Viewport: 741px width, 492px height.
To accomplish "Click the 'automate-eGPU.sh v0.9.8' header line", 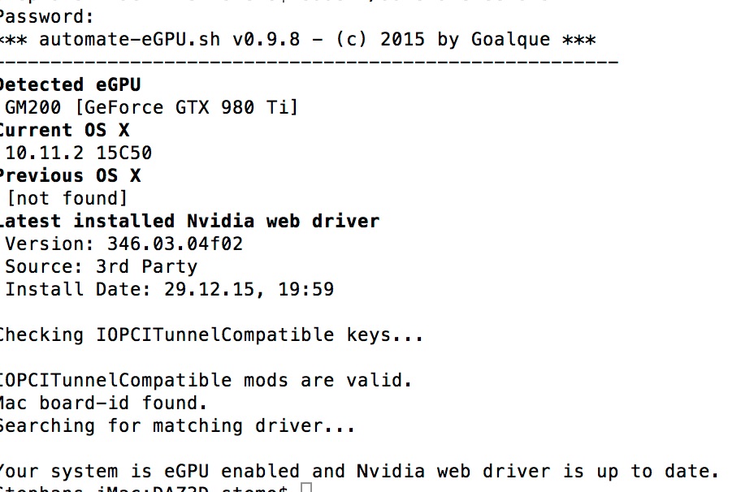I will [x=297, y=40].
